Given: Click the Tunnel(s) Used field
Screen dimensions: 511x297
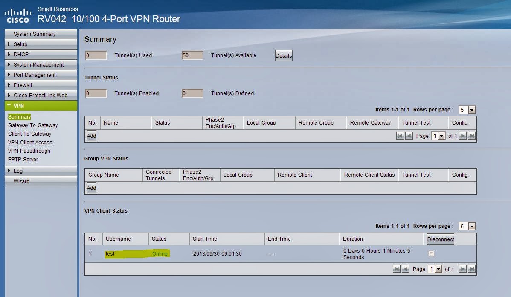Looking at the screenshot, I should click(x=96, y=55).
